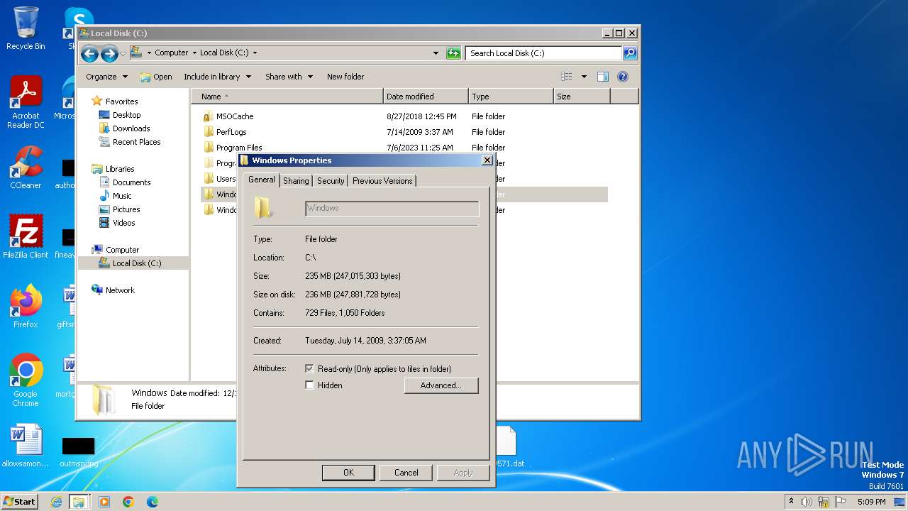
Task: Click the Windows folder name field
Action: (x=392, y=208)
